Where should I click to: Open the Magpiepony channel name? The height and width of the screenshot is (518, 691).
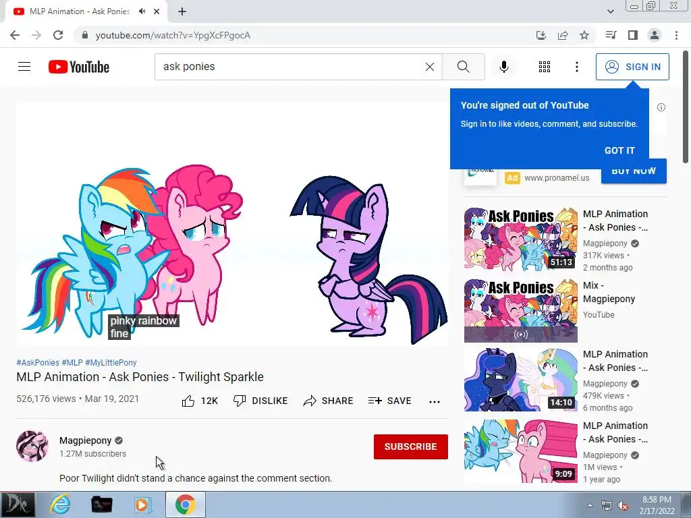[86, 440]
